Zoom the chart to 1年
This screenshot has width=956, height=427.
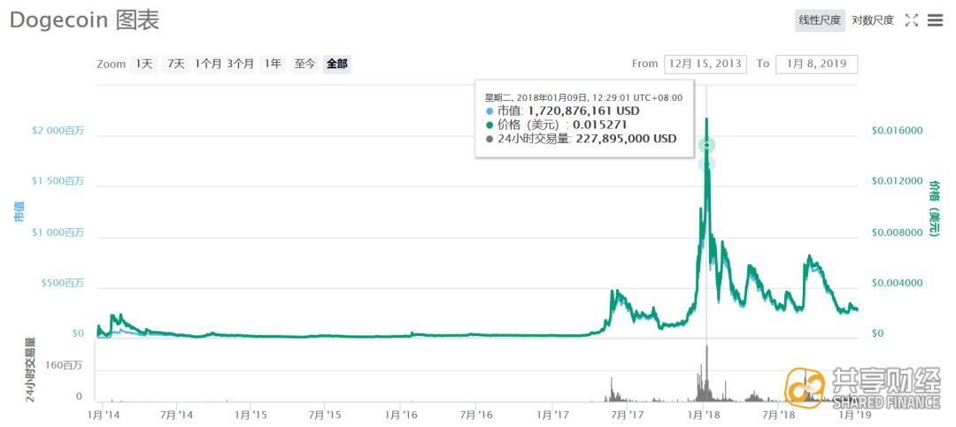[x=273, y=64]
